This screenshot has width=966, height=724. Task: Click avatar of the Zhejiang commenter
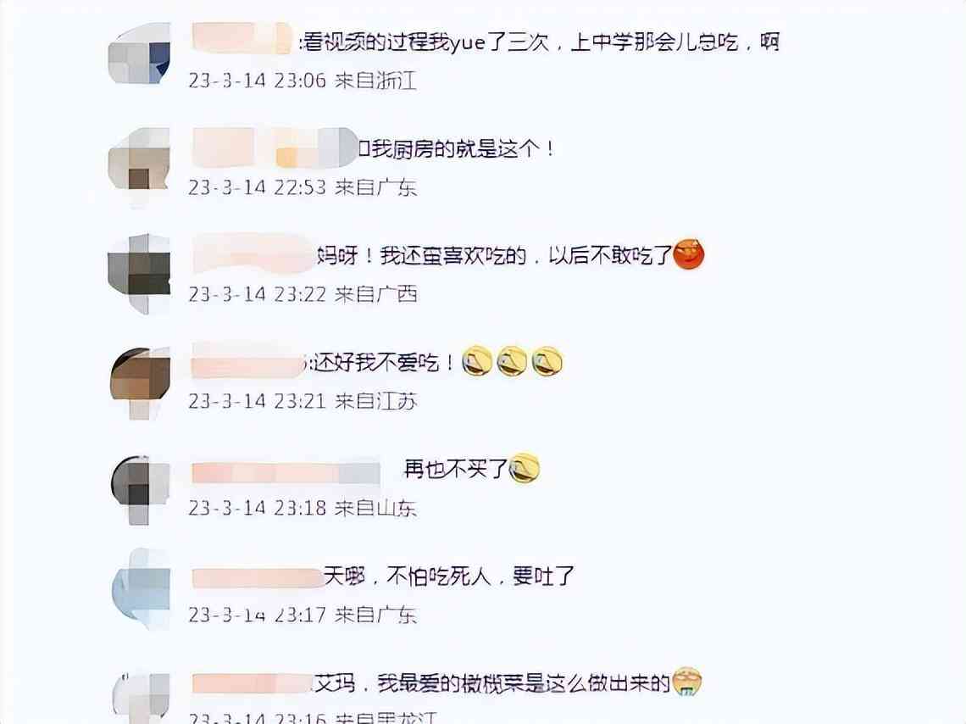139,54
